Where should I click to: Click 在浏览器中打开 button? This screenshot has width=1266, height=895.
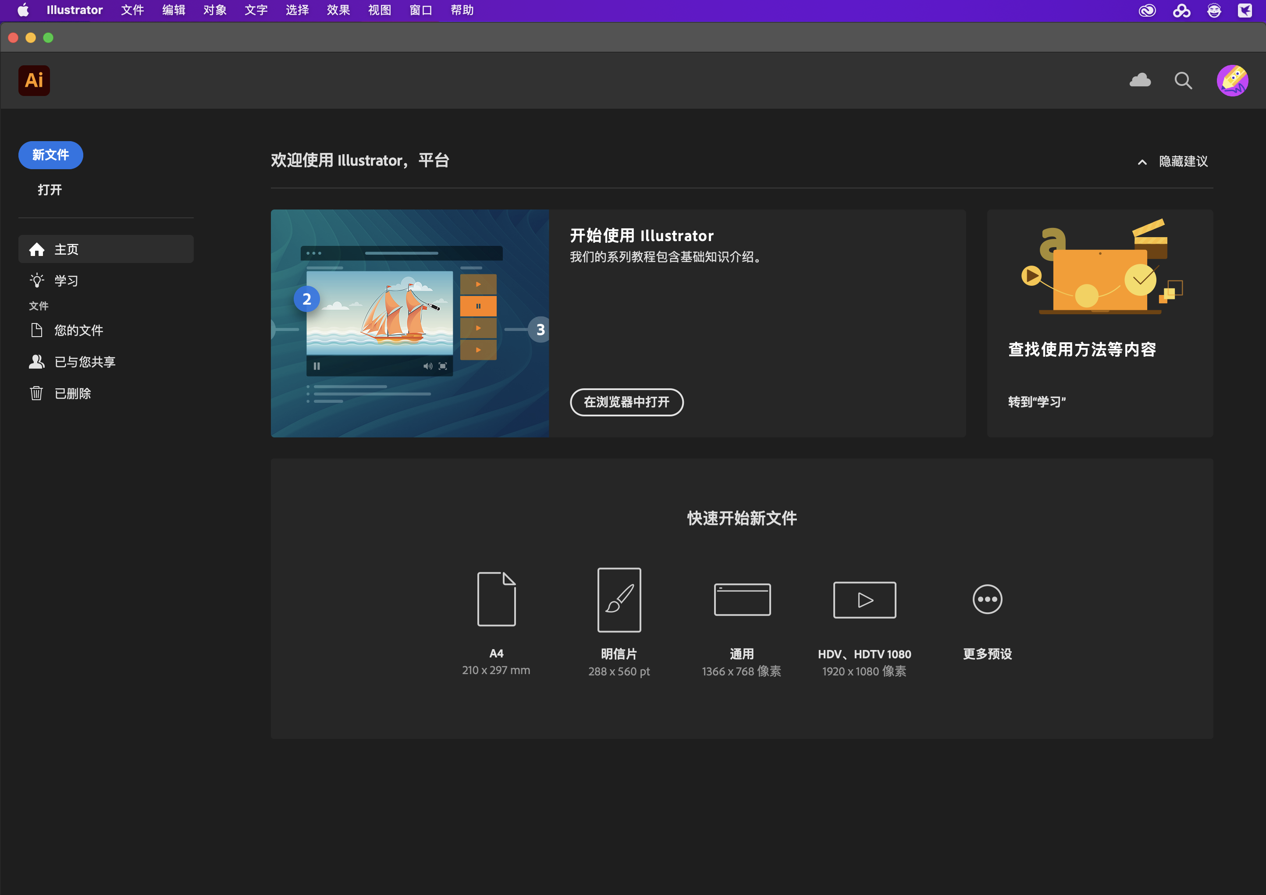[x=626, y=402]
